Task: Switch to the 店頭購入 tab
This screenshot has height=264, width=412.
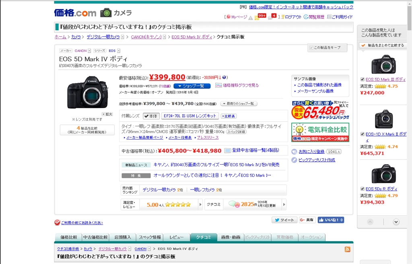Action: pyautogui.click(x=122, y=237)
